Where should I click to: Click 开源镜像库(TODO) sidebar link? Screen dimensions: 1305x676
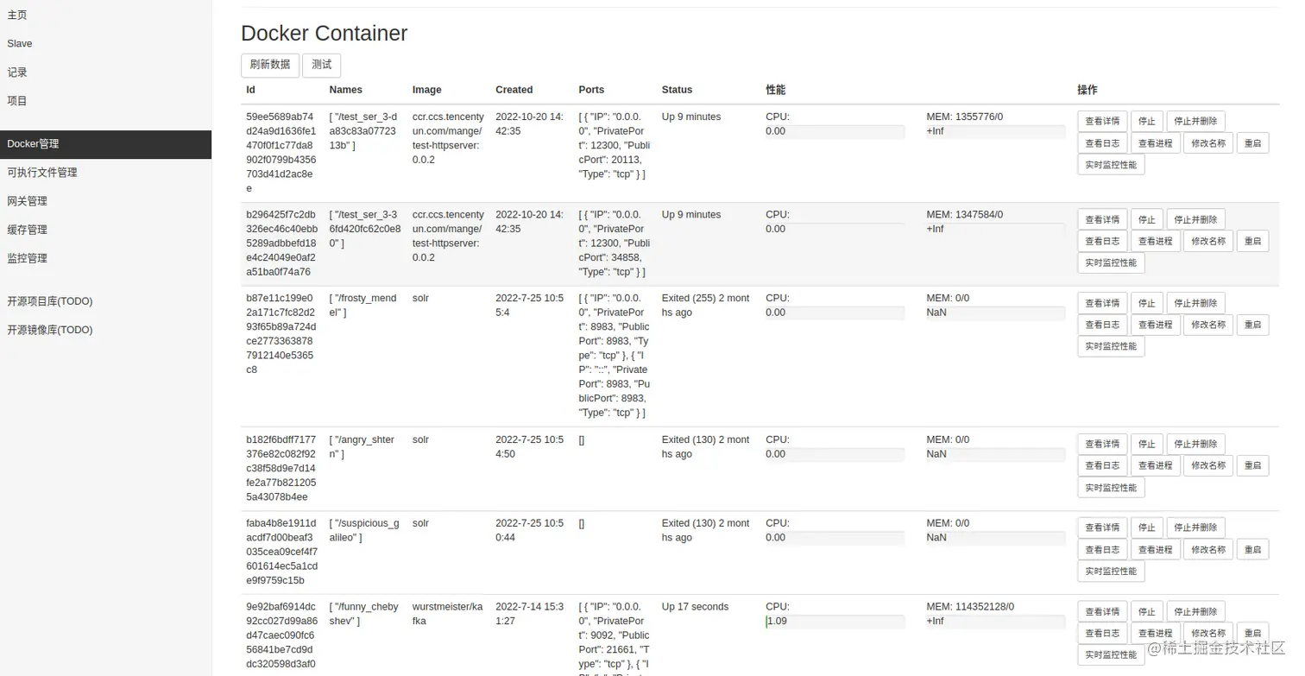50,330
